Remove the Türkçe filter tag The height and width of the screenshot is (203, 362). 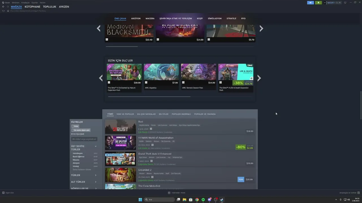(x=75, y=126)
